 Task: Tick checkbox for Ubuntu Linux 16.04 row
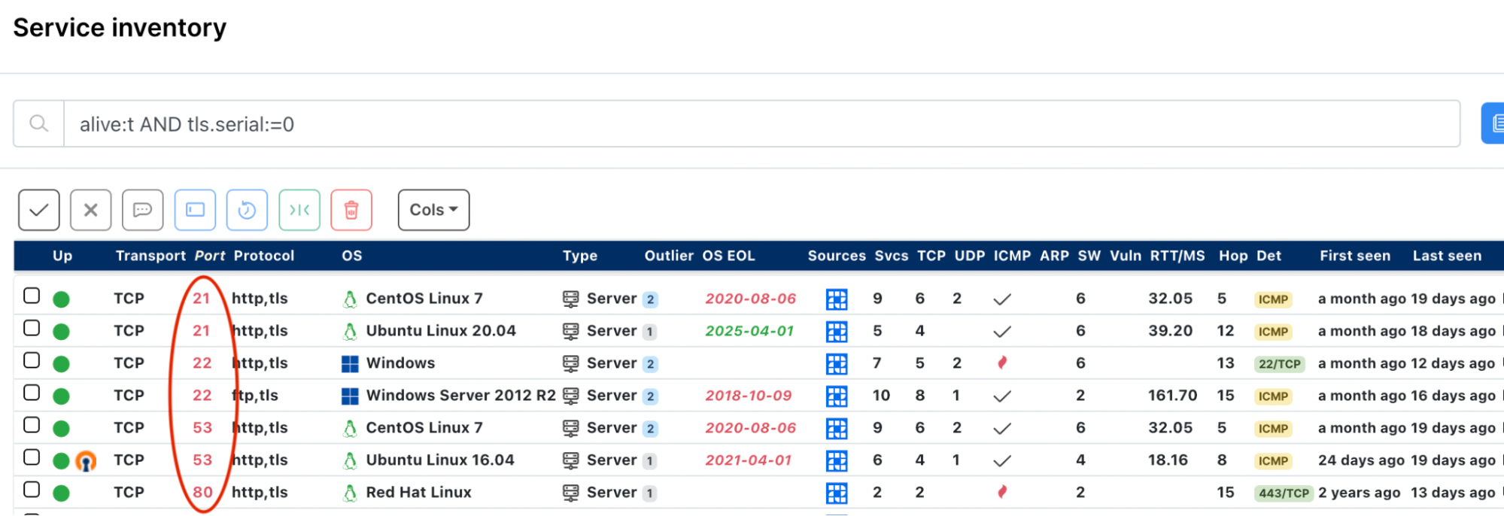point(32,457)
